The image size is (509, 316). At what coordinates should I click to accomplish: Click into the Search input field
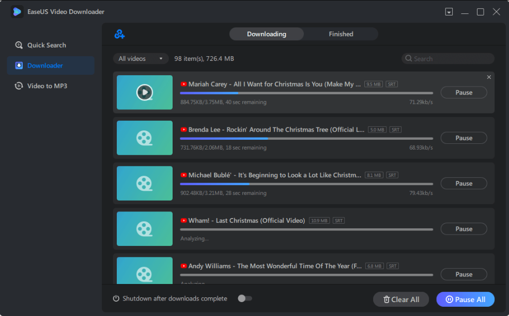tap(452, 59)
